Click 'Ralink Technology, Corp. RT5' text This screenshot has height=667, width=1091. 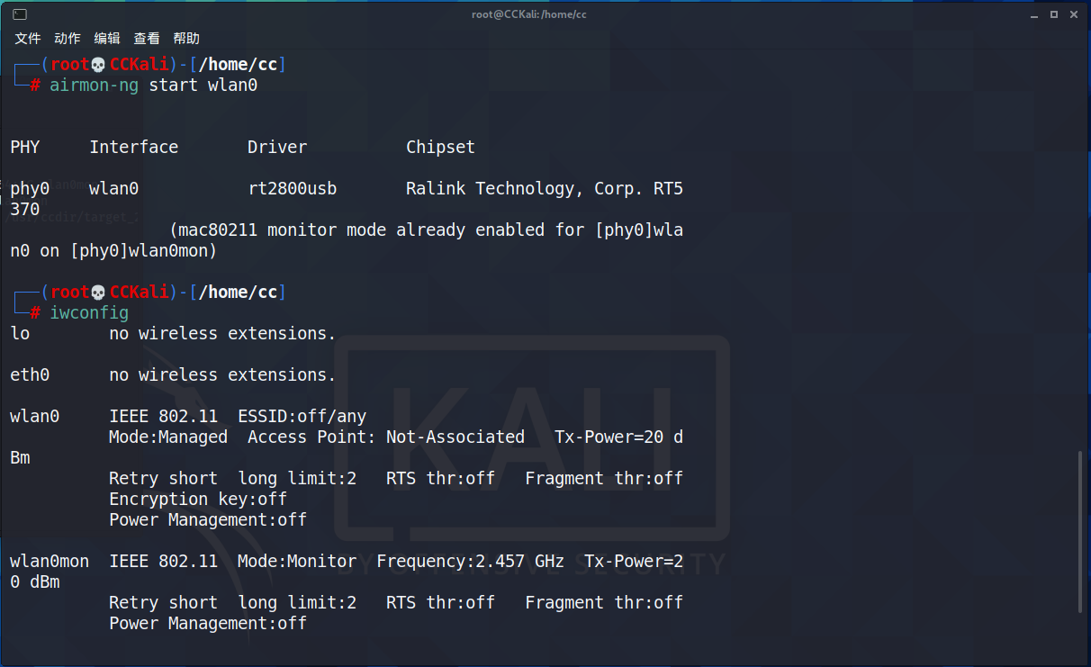545,188
